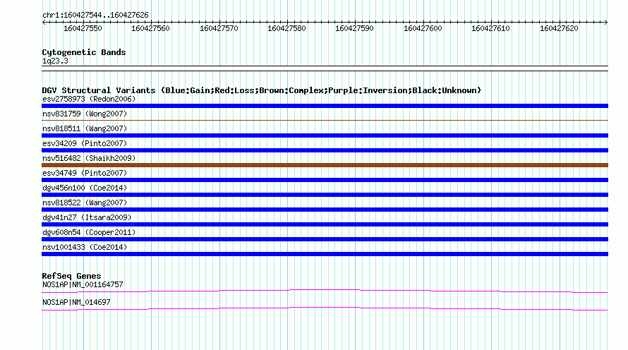Click the magenta NM_001164757 transcript line
This screenshot has width=628, height=350.
tap(325, 291)
